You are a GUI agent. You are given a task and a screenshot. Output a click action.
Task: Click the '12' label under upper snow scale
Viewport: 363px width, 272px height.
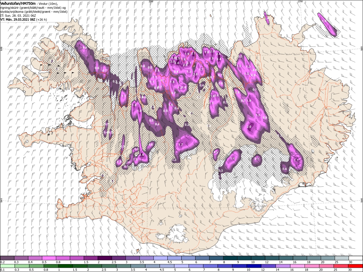[x=267, y=262]
